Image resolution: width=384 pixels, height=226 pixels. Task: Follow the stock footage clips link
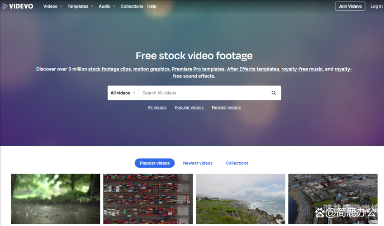[x=109, y=69]
